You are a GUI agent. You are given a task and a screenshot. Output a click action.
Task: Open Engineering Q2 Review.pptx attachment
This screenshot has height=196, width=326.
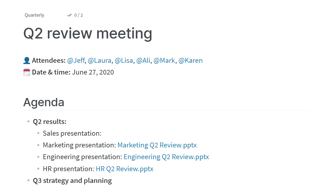[166, 157]
